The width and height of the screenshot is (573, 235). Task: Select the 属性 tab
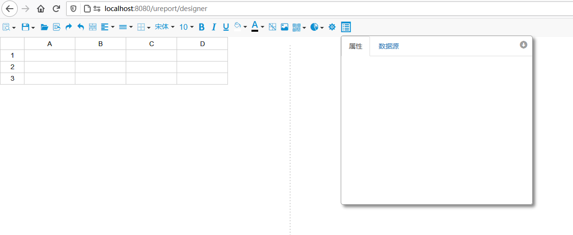point(356,47)
